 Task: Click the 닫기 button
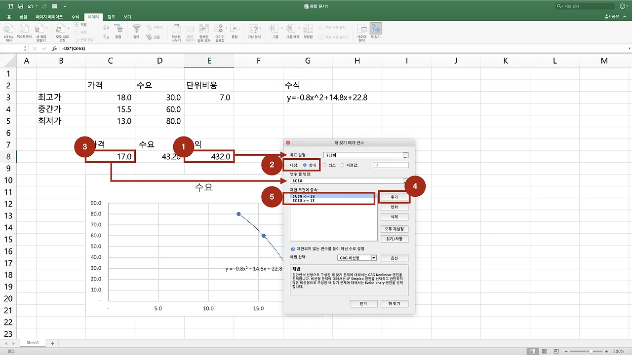pyautogui.click(x=364, y=304)
